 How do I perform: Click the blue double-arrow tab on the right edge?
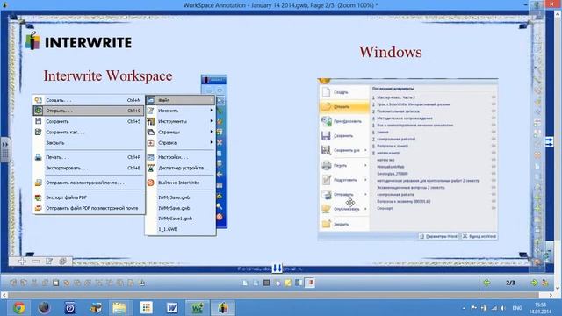550,141
